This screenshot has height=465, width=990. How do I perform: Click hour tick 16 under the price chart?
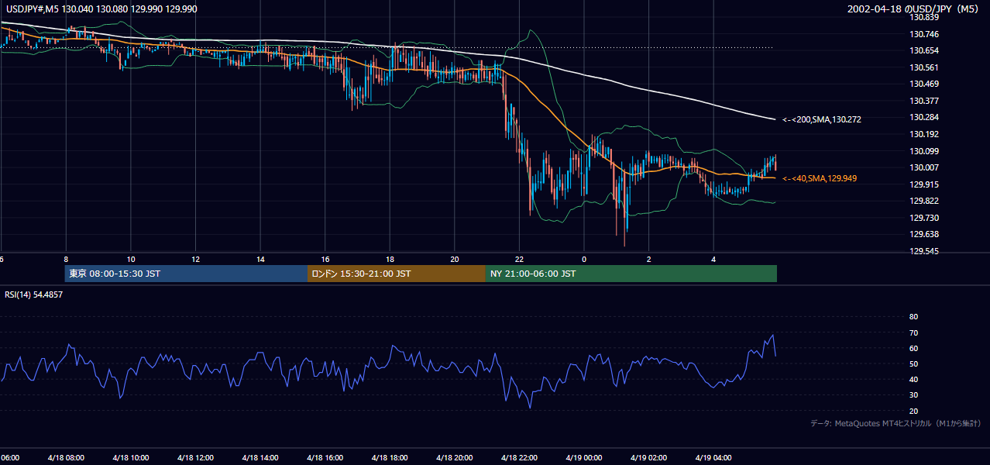pos(325,259)
